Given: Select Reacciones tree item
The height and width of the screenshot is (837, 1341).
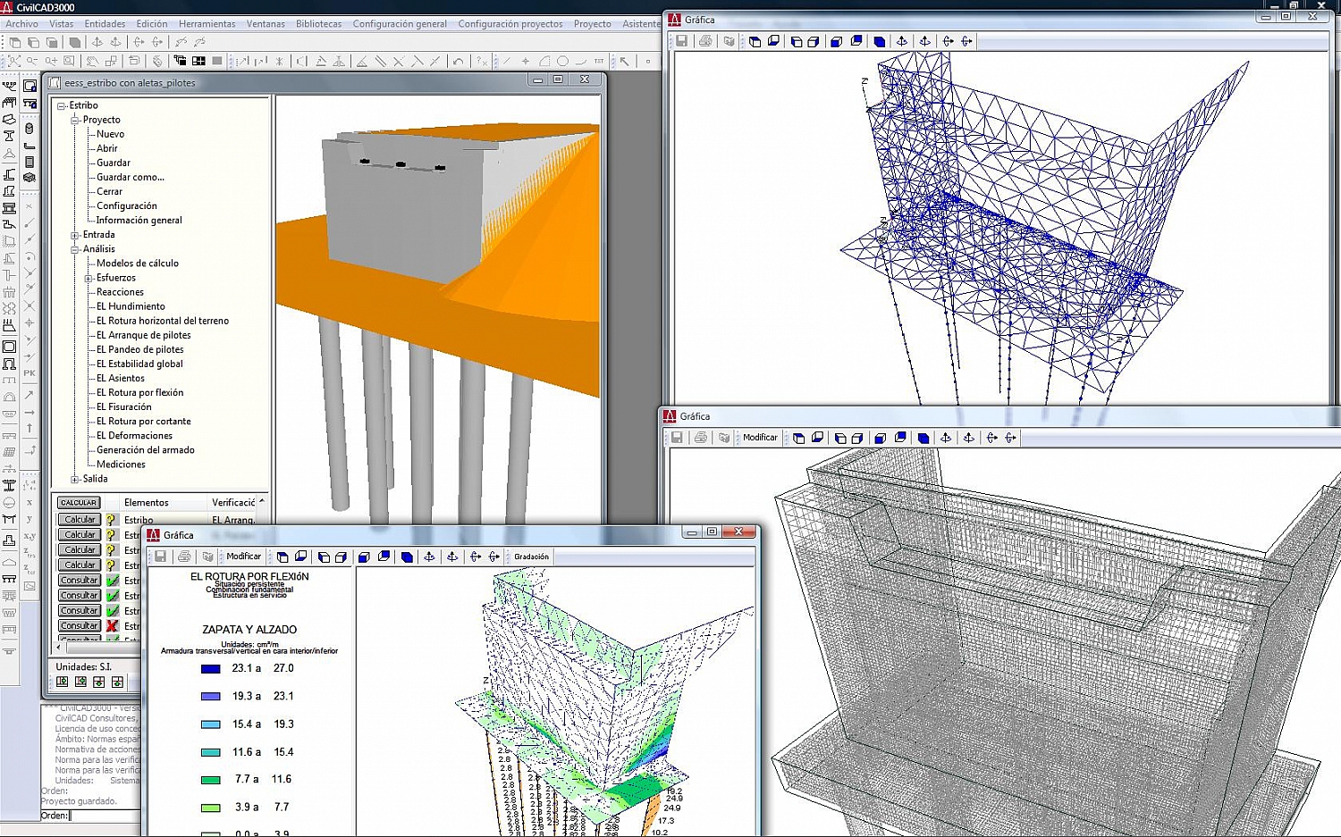Looking at the screenshot, I should tap(120, 292).
